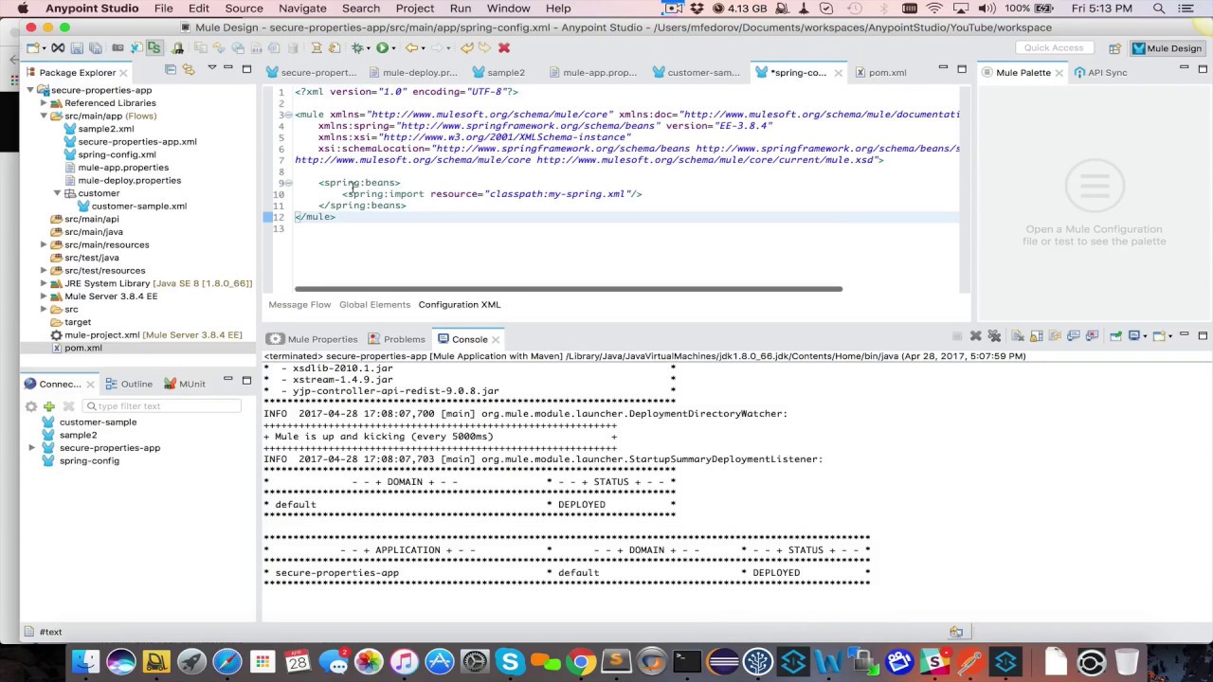This screenshot has height=682, width=1213.
Task: Click the green plus add connection icon
Action: 49,406
